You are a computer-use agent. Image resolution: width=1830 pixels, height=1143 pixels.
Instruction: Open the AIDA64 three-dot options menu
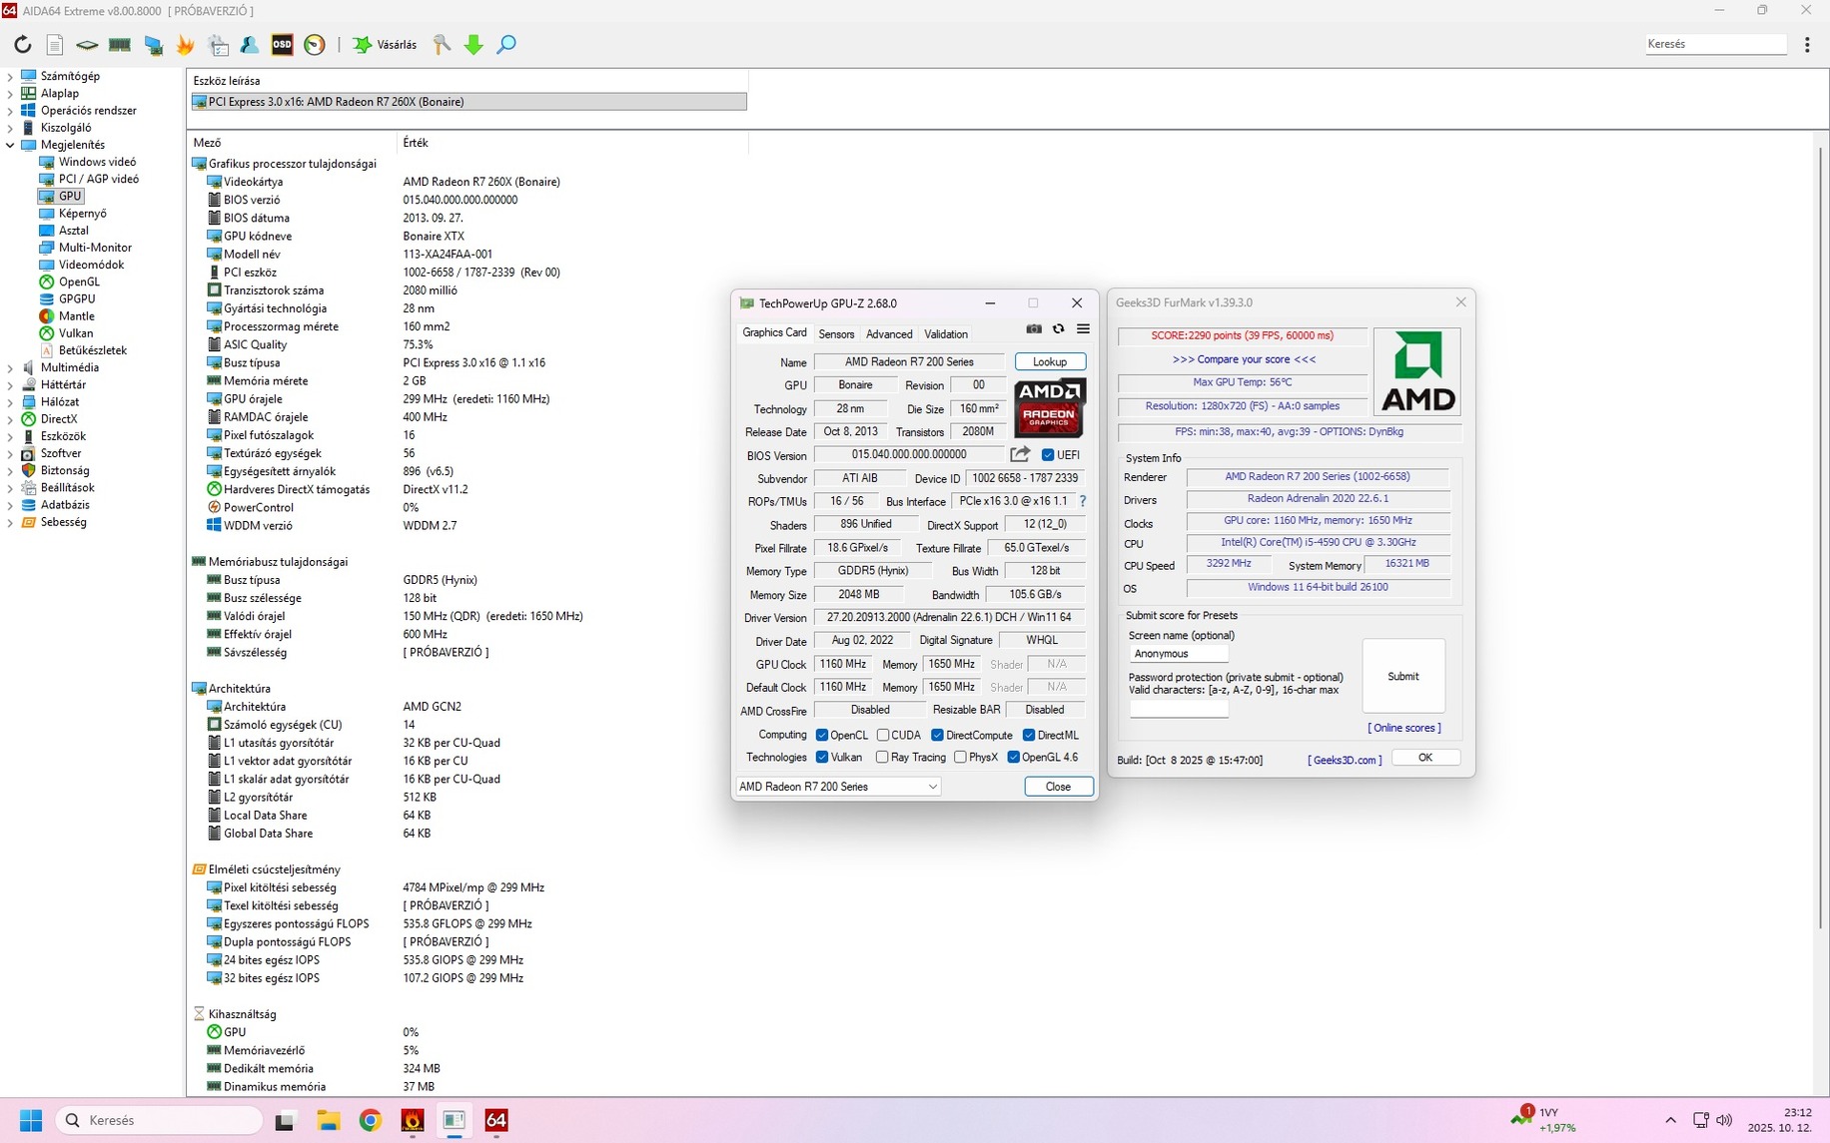click(x=1807, y=44)
